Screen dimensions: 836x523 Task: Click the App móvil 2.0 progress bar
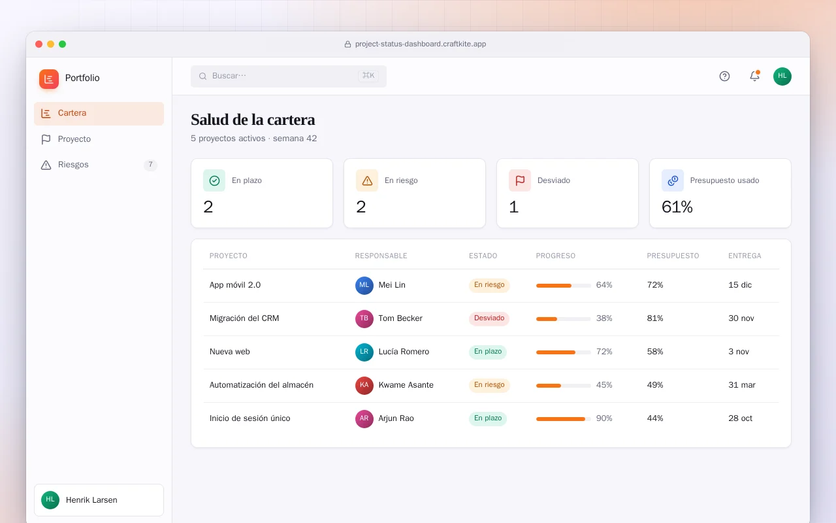click(x=564, y=286)
